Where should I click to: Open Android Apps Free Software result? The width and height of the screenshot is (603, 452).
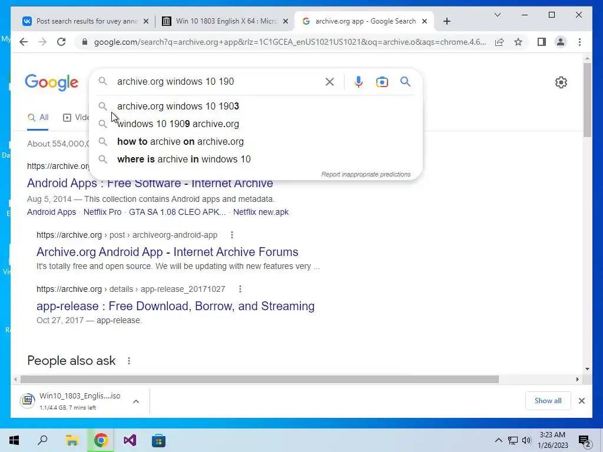pyautogui.click(x=150, y=184)
